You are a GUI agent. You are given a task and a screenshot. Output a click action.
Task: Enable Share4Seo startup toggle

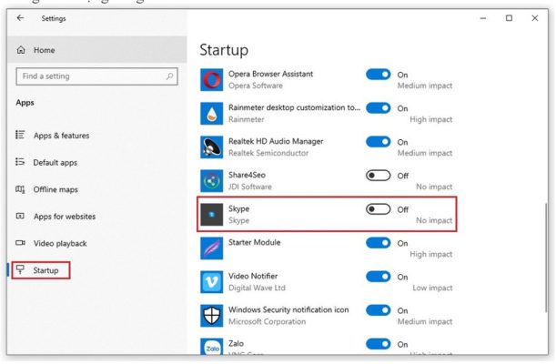click(379, 176)
